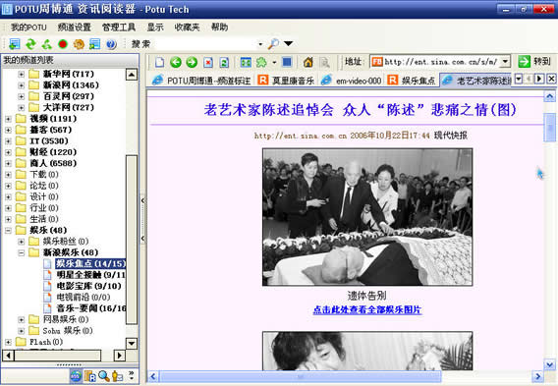Select 电影宝库 (9/10) channel

(89, 286)
